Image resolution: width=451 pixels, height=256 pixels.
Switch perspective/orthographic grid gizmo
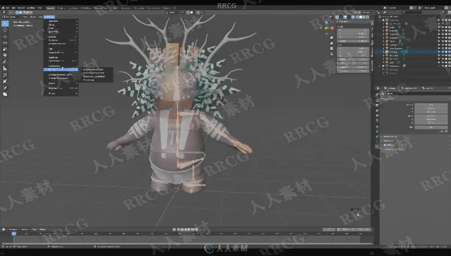331,53
